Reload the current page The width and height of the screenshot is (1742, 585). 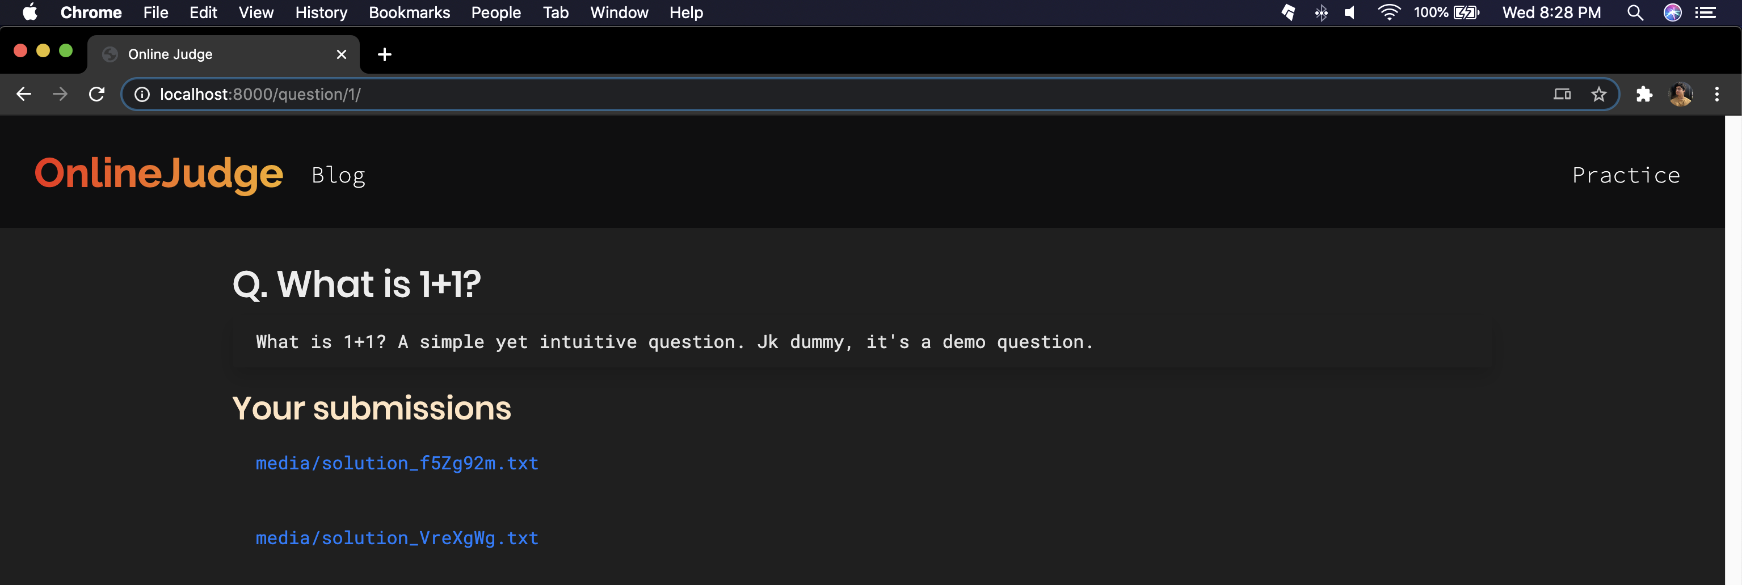(96, 94)
